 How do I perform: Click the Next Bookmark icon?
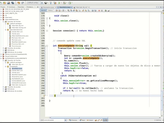pos(86,11)
